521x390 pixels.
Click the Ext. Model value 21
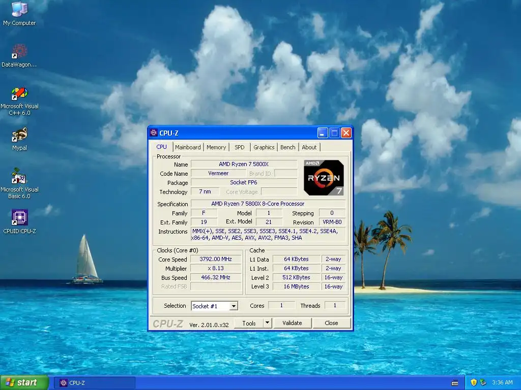tap(269, 222)
